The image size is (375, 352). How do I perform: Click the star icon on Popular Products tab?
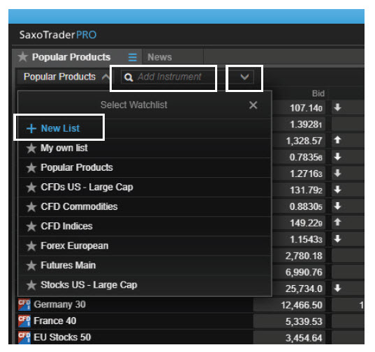[23, 57]
